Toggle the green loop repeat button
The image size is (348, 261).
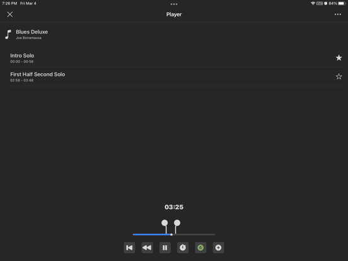[x=200, y=248]
